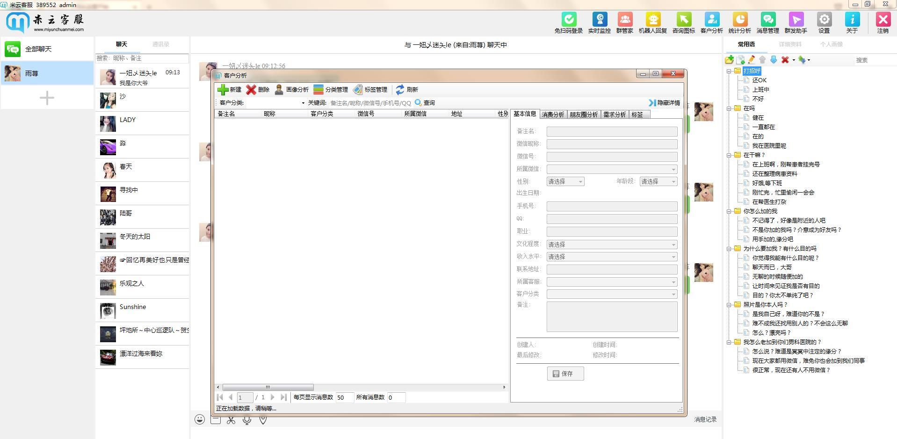This screenshot has width=897, height=439.
Task: Toggle 隐藏详情 to hide details panel
Action: point(664,103)
